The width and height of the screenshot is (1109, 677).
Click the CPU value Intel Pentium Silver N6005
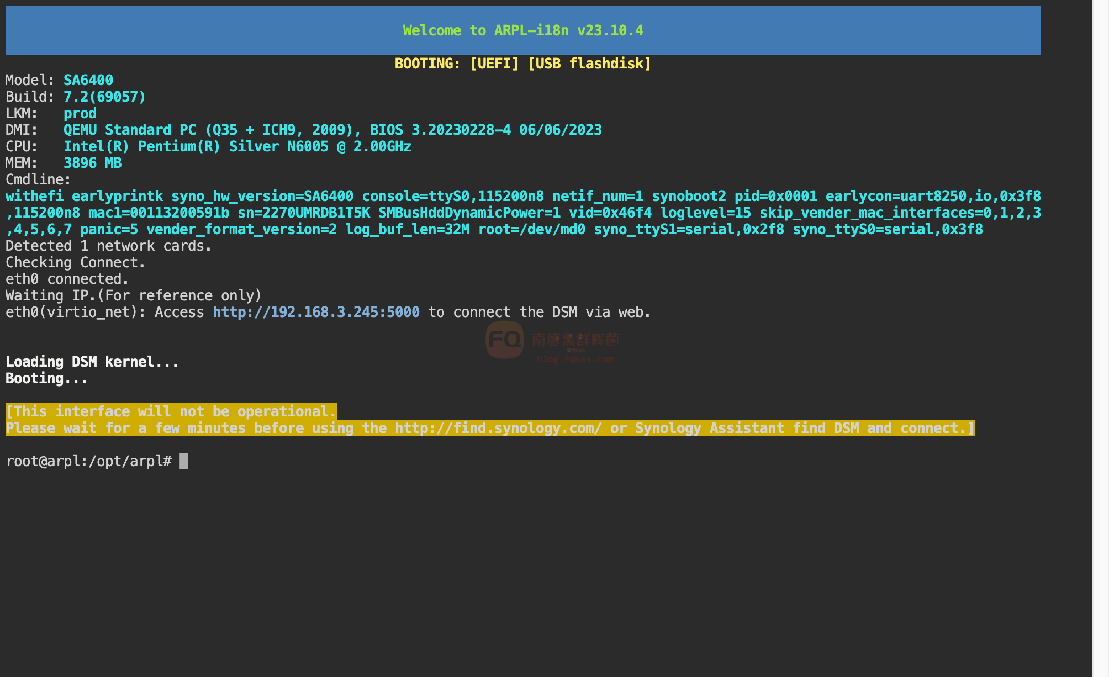(x=237, y=146)
